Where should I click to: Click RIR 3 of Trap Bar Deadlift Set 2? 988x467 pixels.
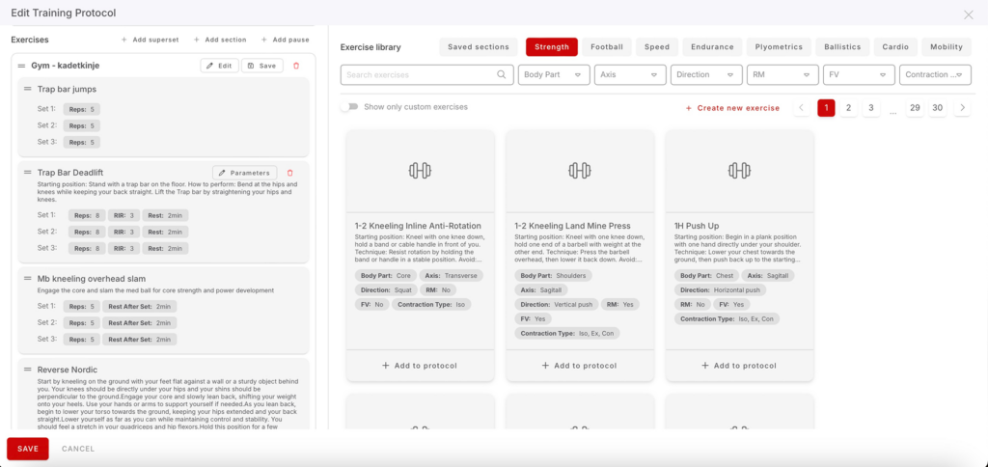[124, 232]
